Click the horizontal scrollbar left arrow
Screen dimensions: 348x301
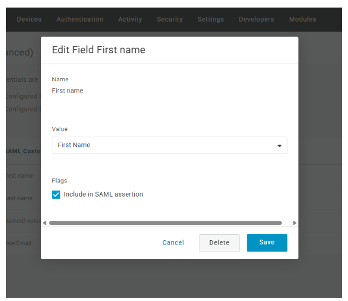coord(44,223)
